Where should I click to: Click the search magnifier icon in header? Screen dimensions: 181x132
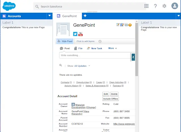37,7
